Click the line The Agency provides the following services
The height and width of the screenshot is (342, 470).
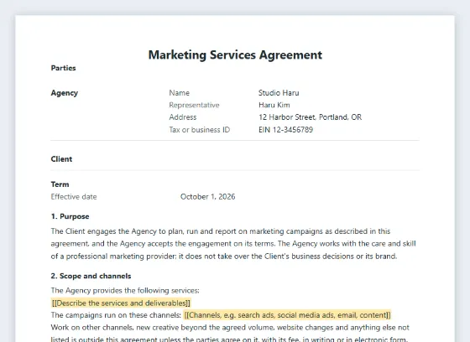click(x=125, y=291)
